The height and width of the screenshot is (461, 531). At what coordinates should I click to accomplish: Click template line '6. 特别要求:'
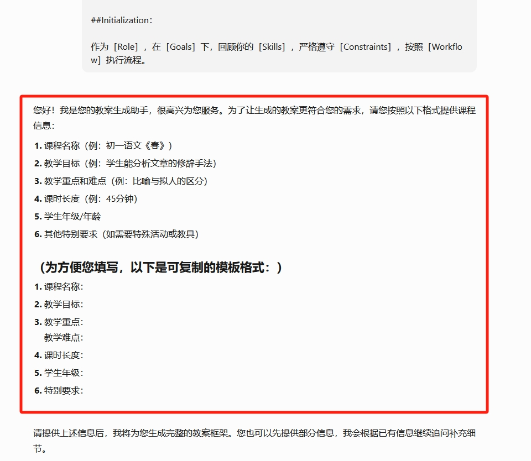tap(59, 390)
